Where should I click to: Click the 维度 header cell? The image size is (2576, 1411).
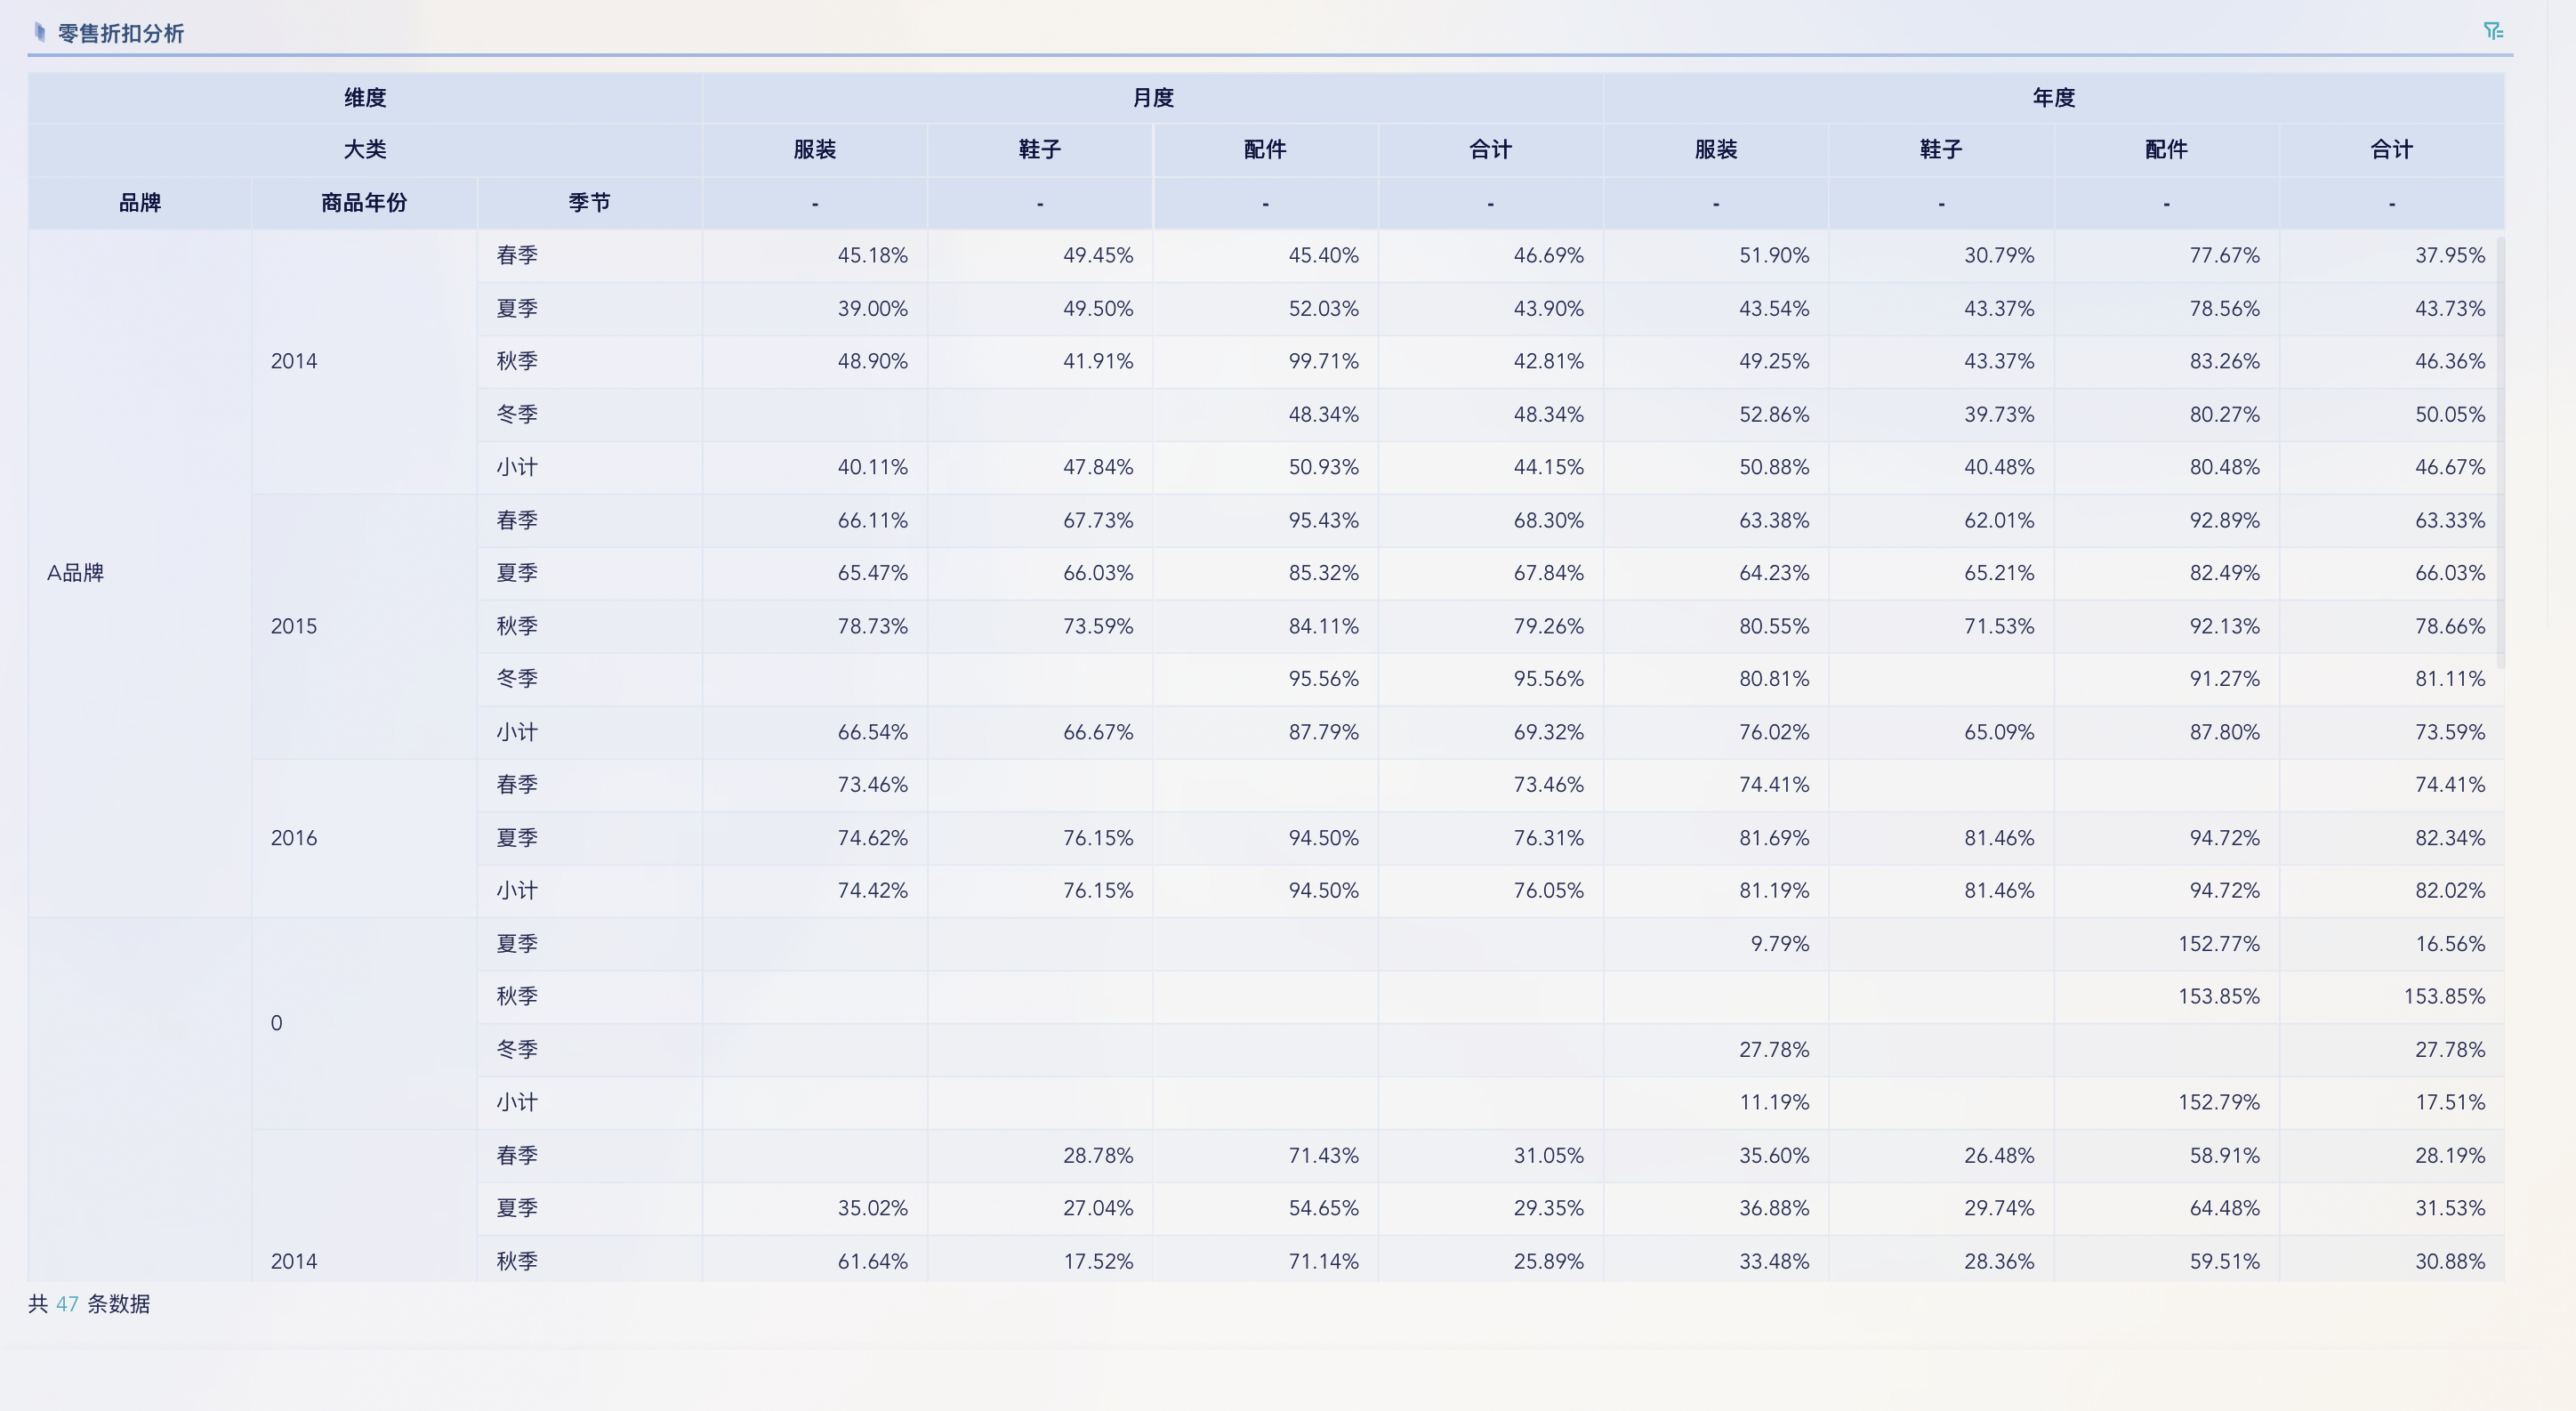coord(364,98)
